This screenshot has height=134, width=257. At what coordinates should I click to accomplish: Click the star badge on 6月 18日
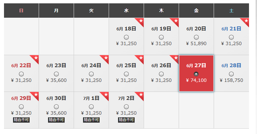click(x=140, y=21)
